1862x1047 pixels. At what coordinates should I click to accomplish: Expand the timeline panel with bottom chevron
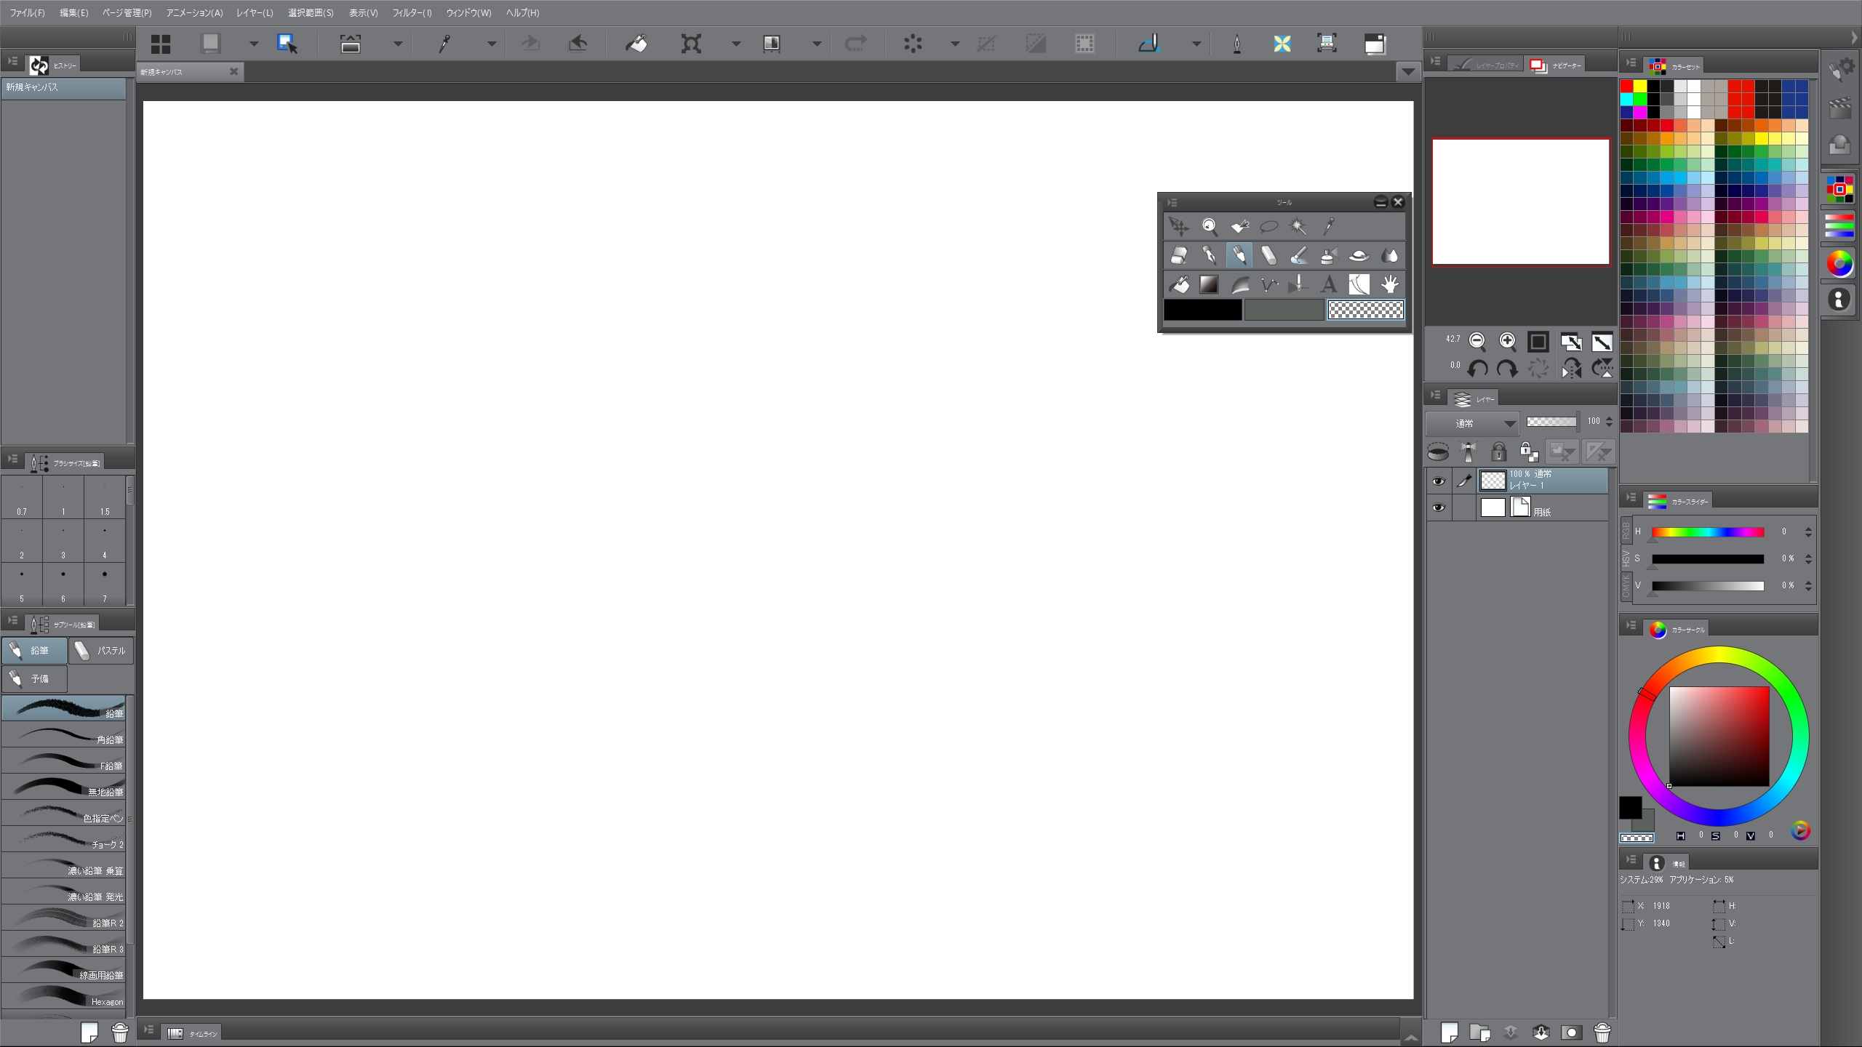click(x=1411, y=1038)
